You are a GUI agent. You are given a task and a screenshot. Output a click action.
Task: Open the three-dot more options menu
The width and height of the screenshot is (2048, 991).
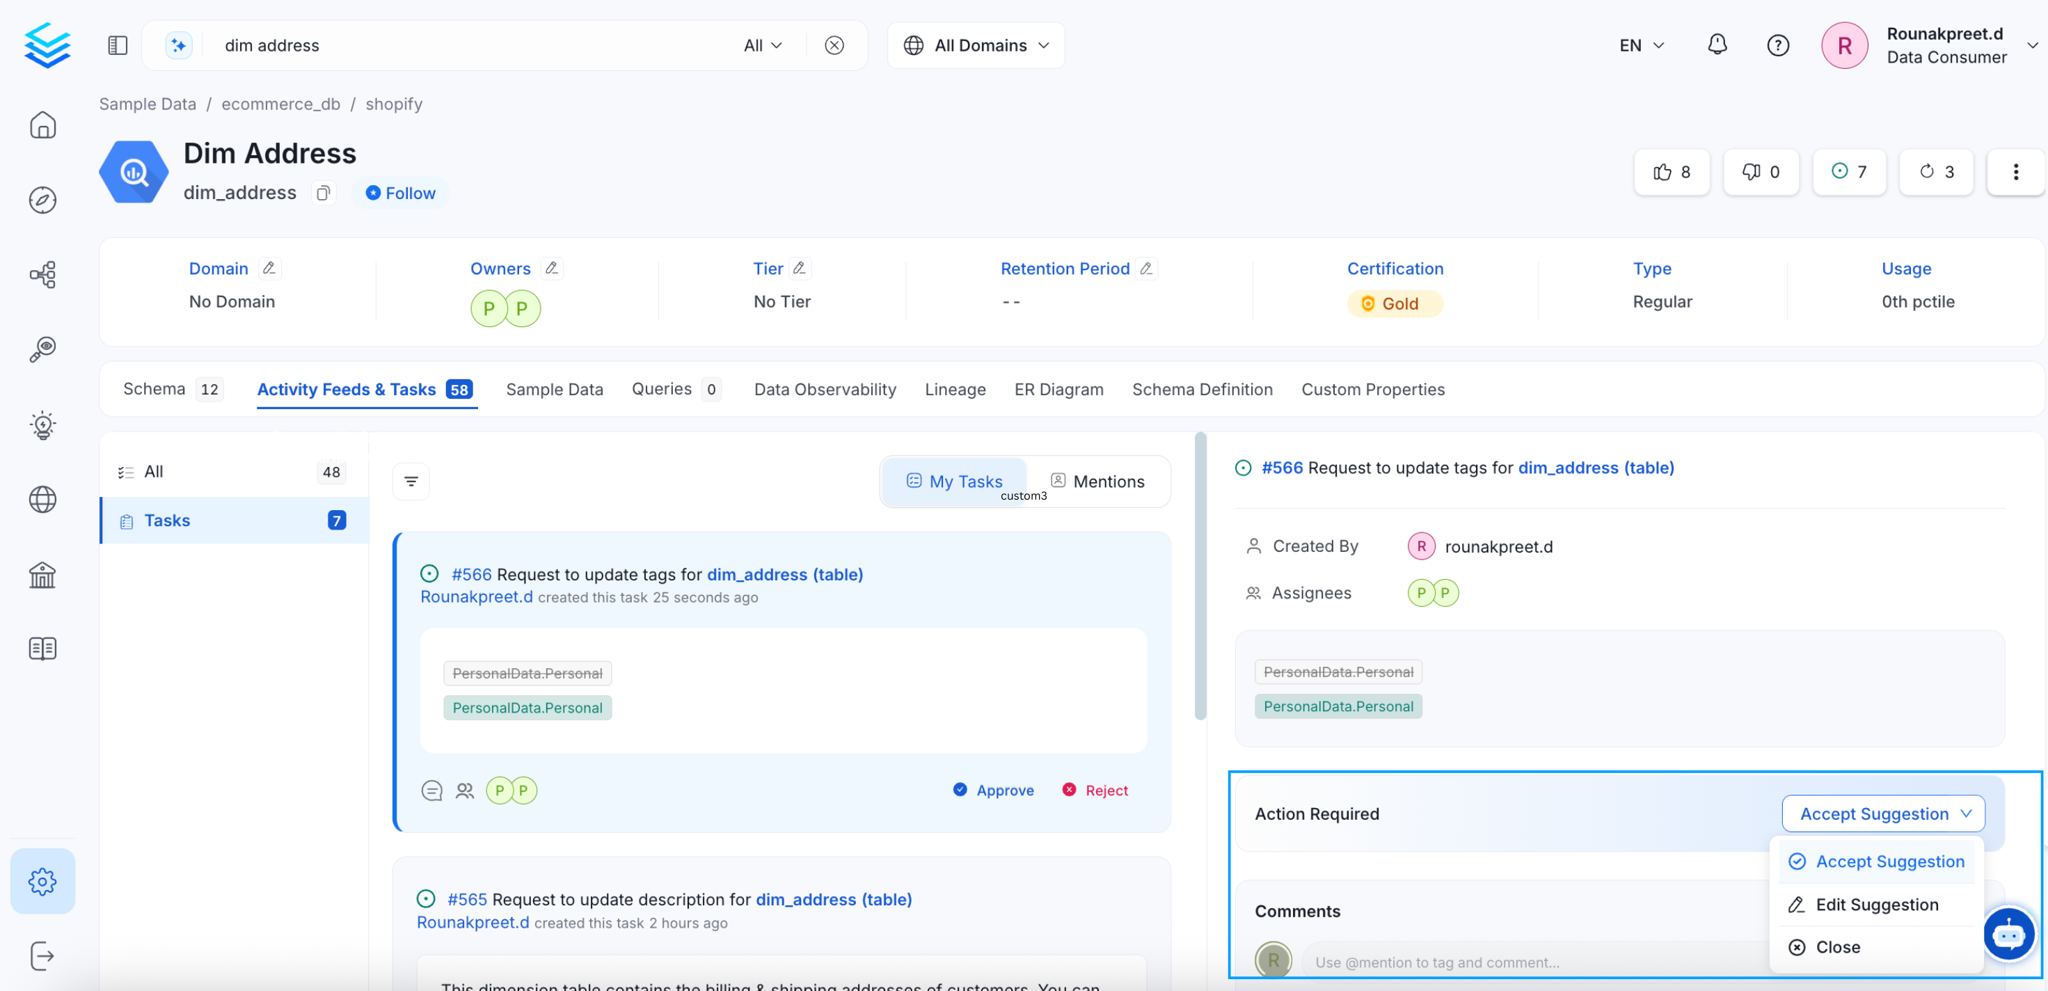coord(2015,172)
